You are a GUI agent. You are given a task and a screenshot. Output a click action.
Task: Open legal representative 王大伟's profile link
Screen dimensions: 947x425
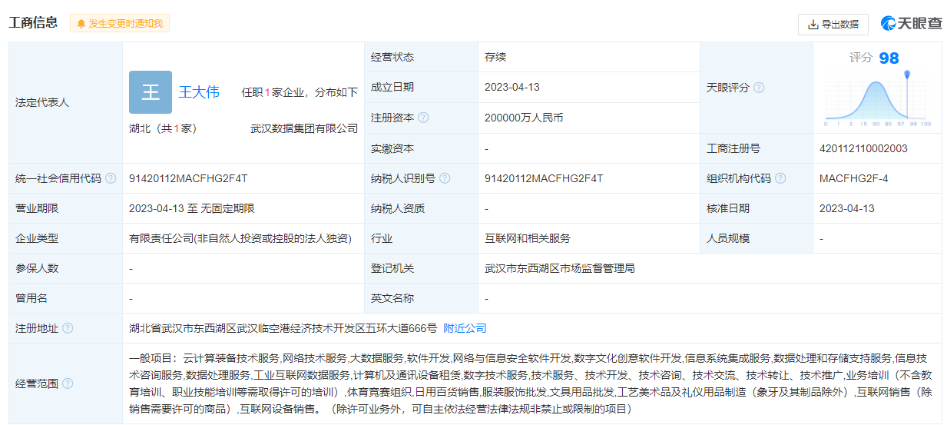pyautogui.click(x=199, y=92)
